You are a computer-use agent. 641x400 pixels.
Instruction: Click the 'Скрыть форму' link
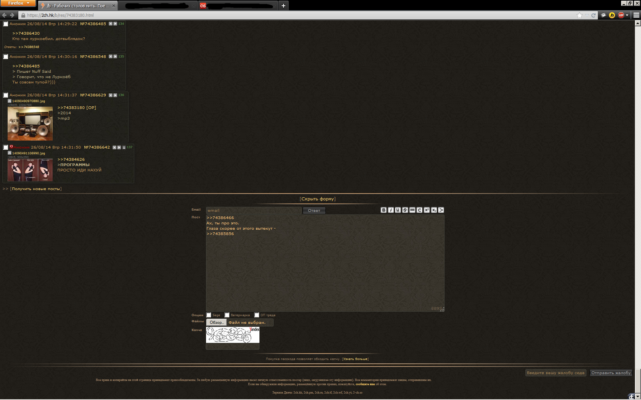tap(318, 199)
